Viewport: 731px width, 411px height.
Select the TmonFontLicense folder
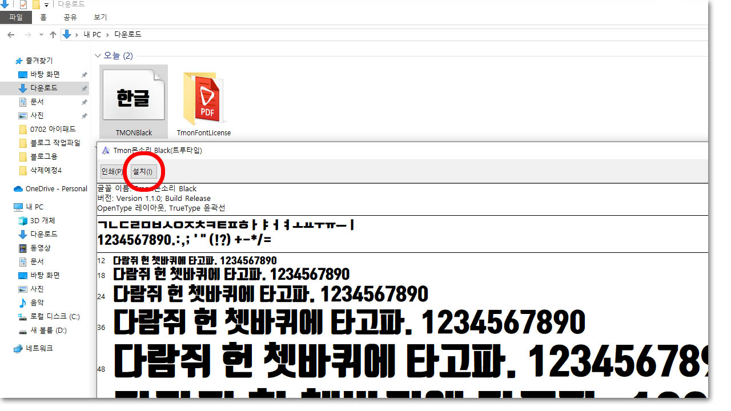click(204, 102)
